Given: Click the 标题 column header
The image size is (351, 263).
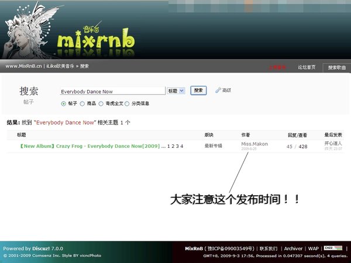Looking at the screenshot, I should coord(22,134).
